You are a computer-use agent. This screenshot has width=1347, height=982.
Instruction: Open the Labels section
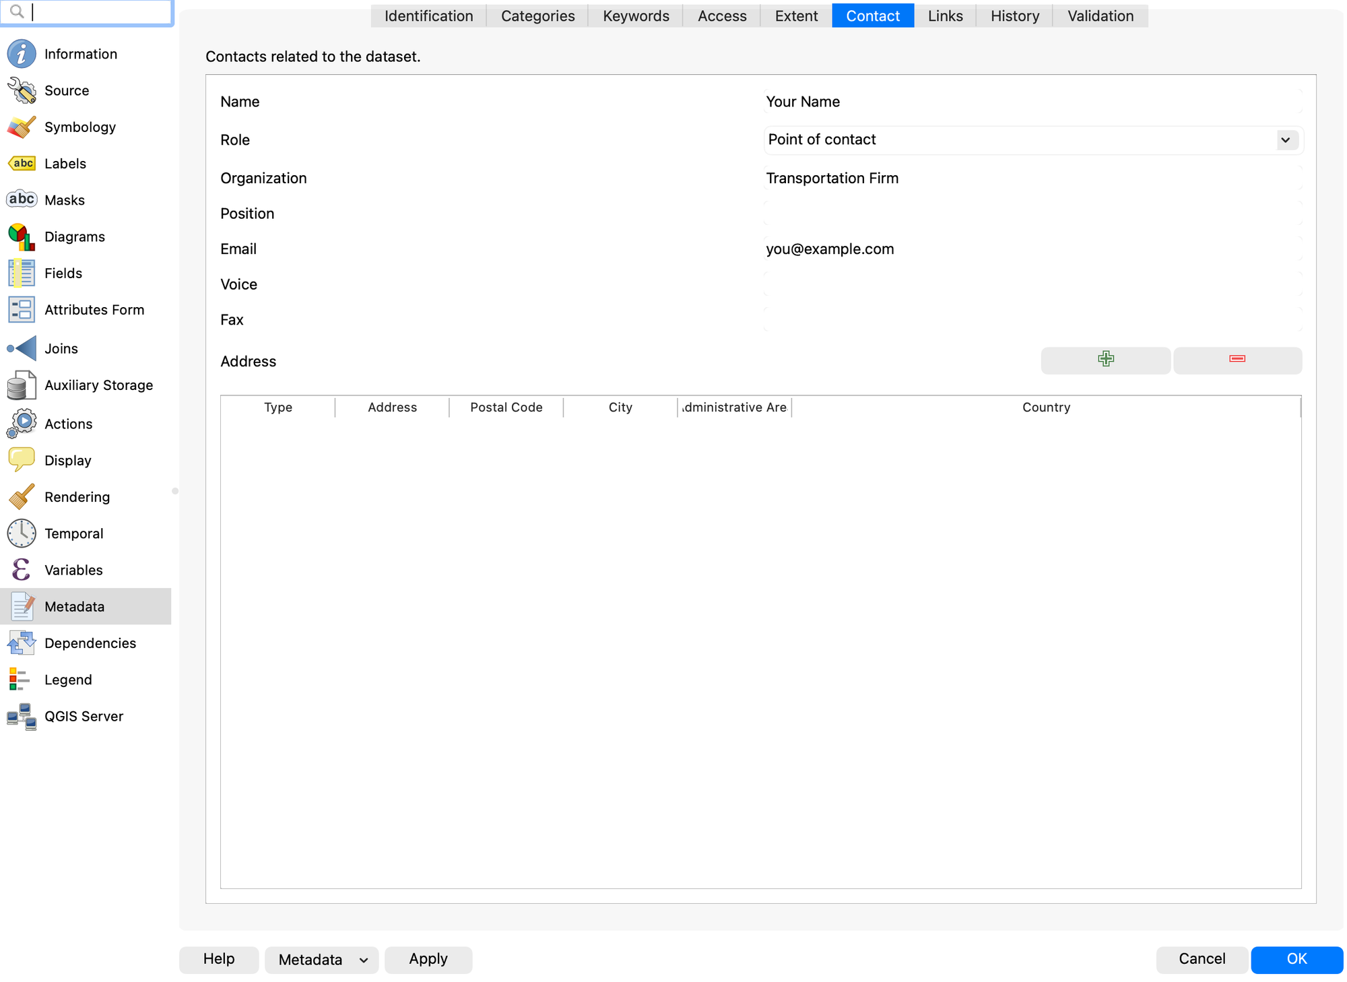point(86,163)
